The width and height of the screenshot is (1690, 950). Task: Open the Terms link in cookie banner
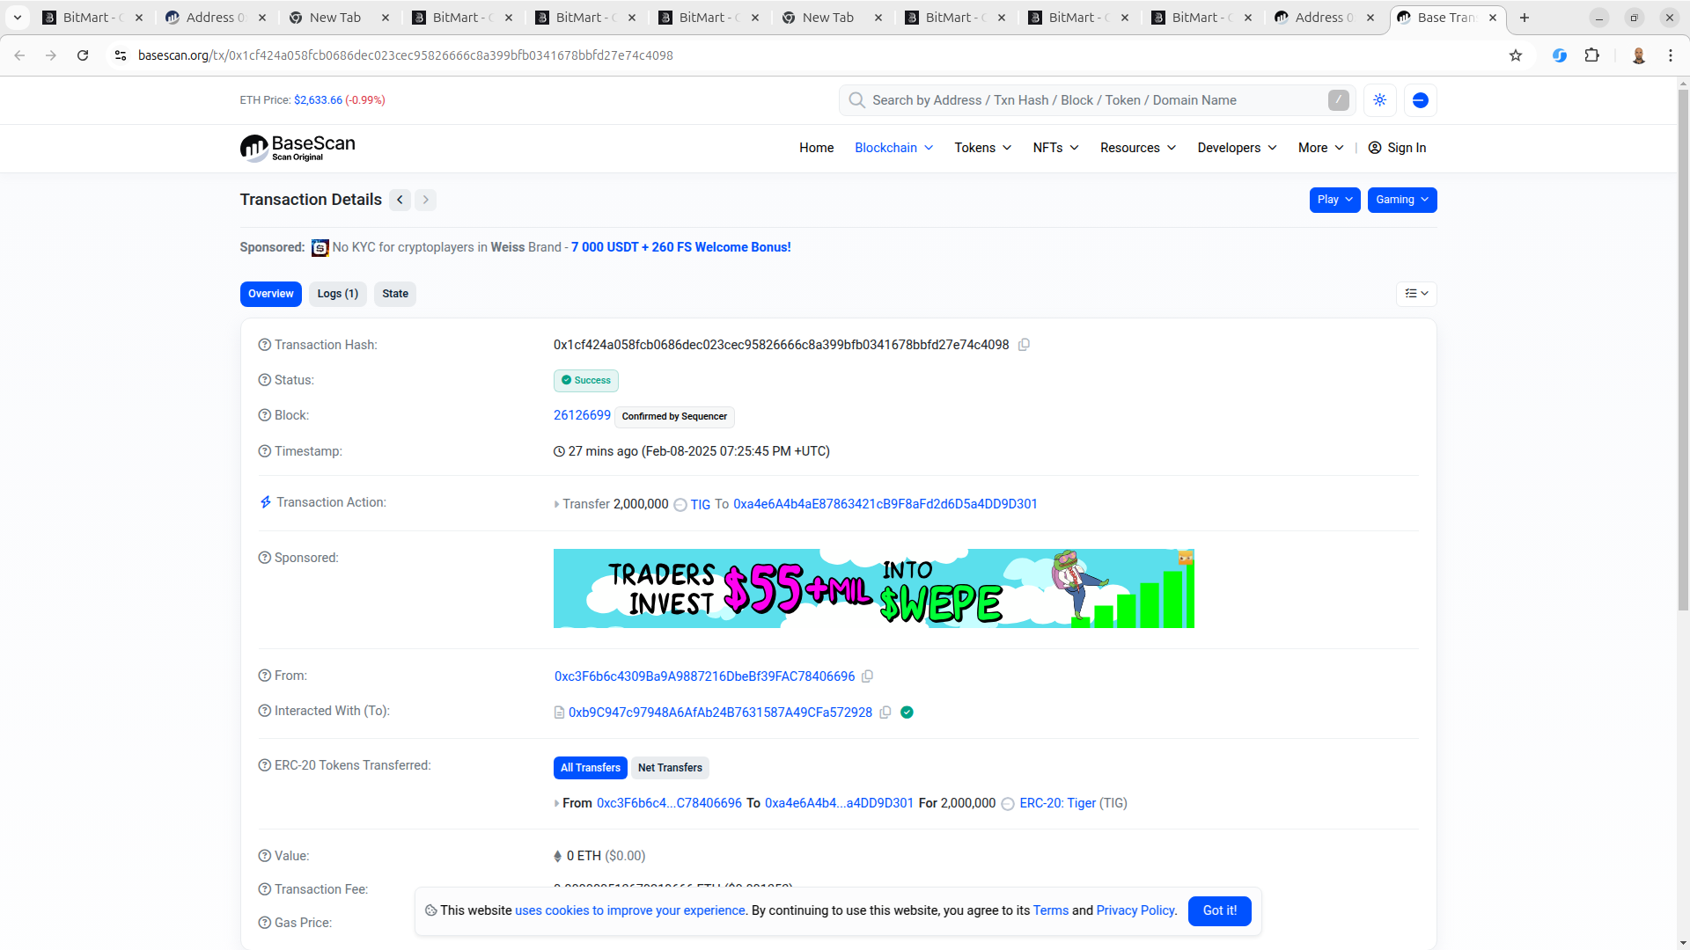click(1051, 910)
